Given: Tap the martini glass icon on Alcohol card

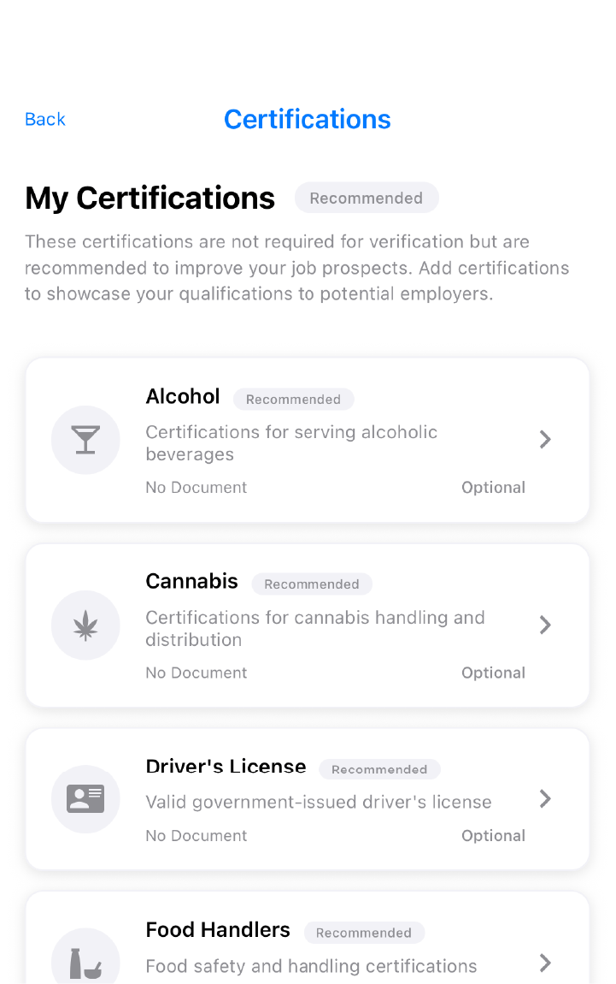Looking at the screenshot, I should point(85,440).
